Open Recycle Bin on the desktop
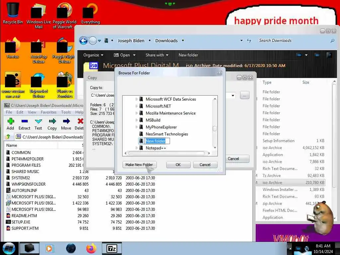 pos(13,13)
